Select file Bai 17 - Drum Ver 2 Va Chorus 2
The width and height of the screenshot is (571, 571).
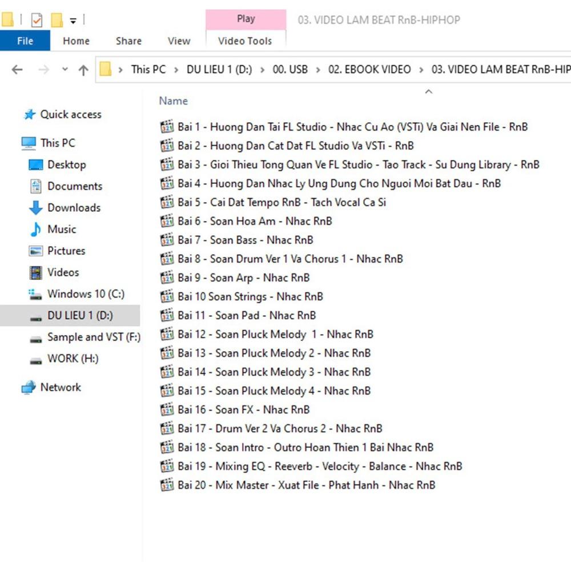pyautogui.click(x=280, y=429)
